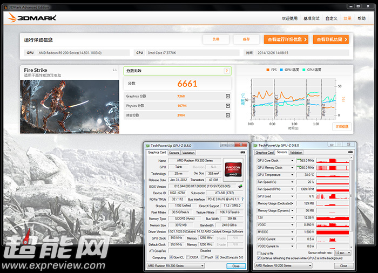Expand the Physics 分数 details
Viewport: 378px width, 273px height.
[228, 106]
